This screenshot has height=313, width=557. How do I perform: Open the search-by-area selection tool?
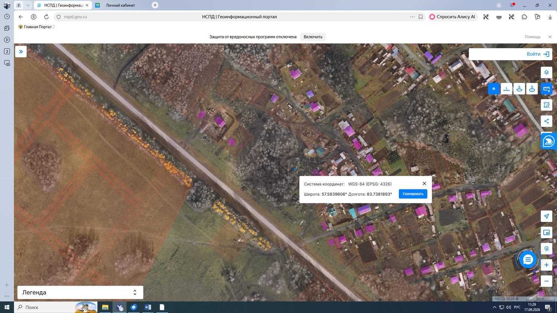tap(546, 105)
